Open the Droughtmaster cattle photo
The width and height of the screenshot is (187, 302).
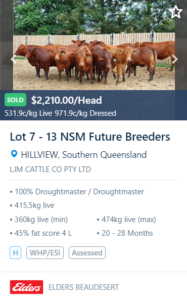click(94, 45)
